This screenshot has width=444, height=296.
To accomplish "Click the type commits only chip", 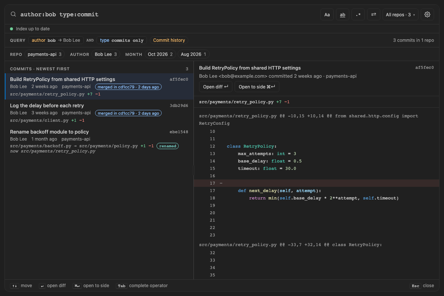I will 122,40.
